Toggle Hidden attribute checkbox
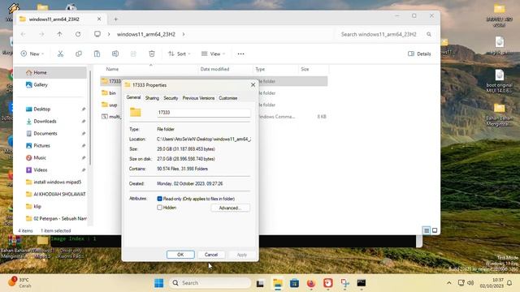The image size is (520, 292). click(159, 208)
